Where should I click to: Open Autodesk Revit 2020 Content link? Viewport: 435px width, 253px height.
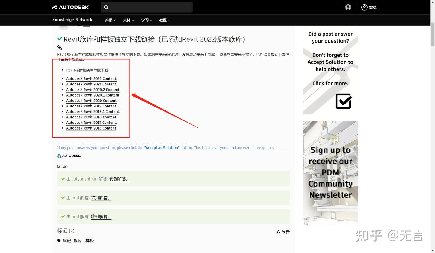(92, 101)
